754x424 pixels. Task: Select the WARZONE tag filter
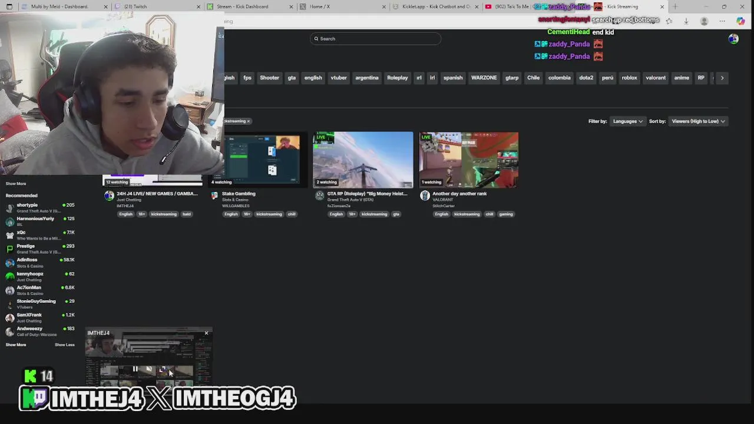click(x=484, y=78)
